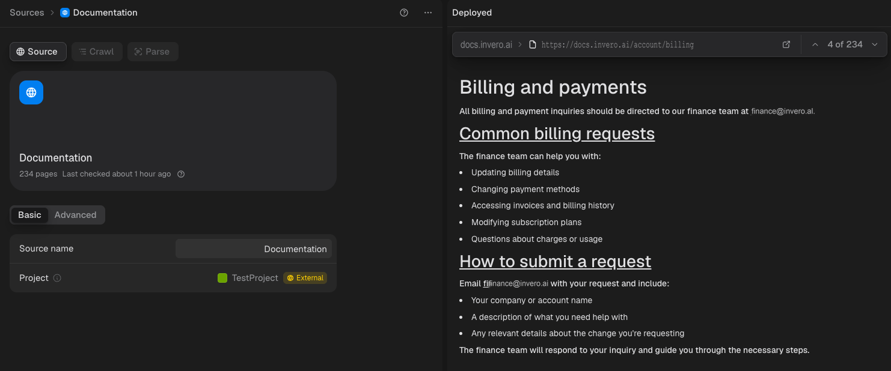
Task: Click the Deployed label
Action: [x=472, y=13]
